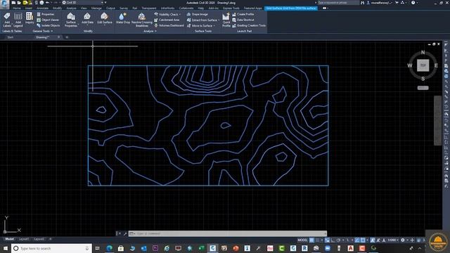The height and width of the screenshot is (253, 450).
Task: Open the Volumes Dashboard
Action: pyautogui.click(x=169, y=25)
